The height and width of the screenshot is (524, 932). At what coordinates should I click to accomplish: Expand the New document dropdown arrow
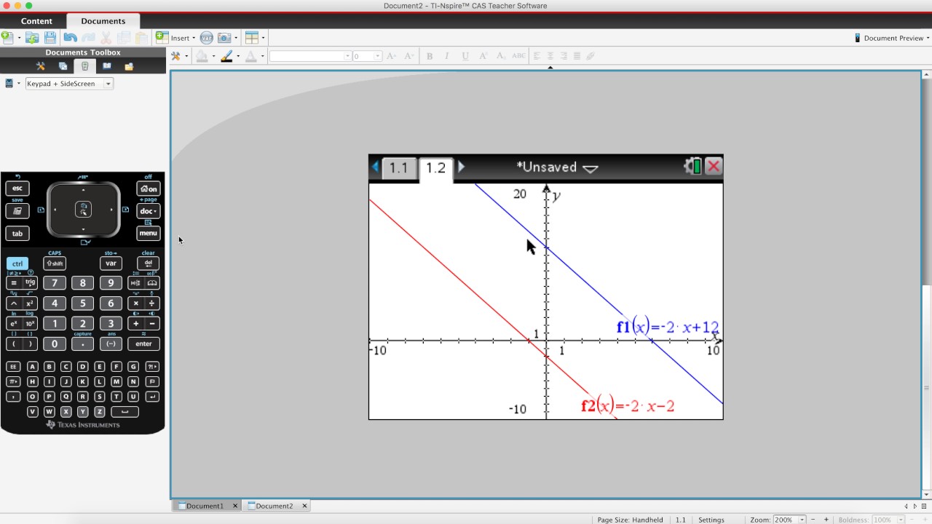pyautogui.click(x=19, y=38)
